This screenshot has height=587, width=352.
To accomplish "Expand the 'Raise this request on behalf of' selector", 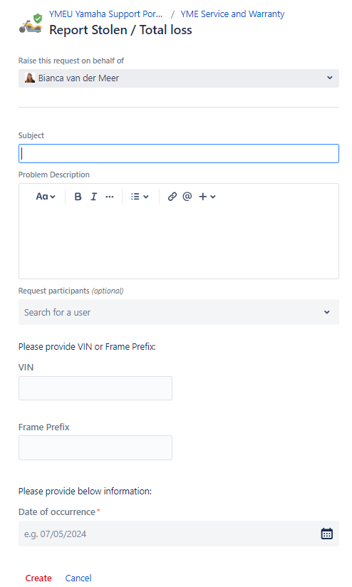I will [179, 78].
